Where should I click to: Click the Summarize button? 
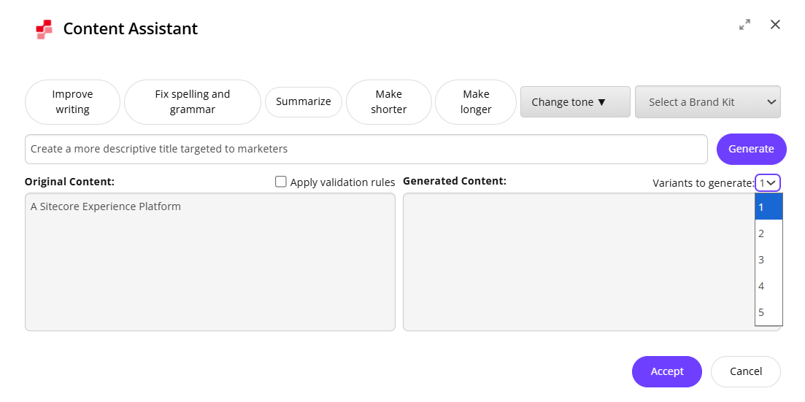(304, 101)
